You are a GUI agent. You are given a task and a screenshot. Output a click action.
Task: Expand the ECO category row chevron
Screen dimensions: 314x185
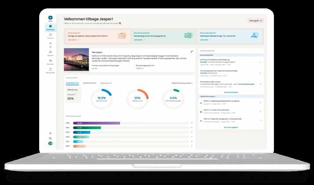192,132
